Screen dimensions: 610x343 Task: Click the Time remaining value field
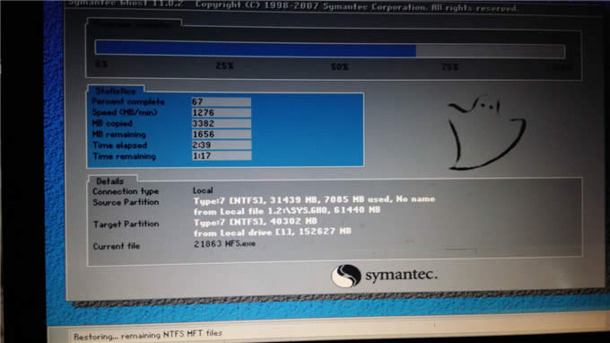(222, 155)
